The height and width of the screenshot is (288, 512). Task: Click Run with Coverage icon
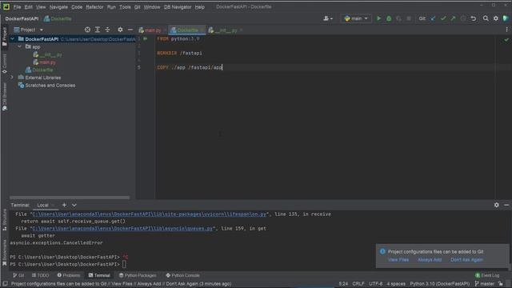[398, 18]
